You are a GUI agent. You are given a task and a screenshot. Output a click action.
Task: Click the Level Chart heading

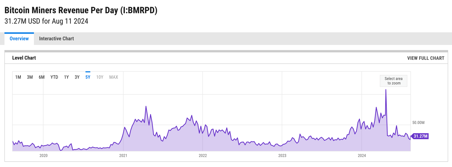pyautogui.click(x=24, y=58)
